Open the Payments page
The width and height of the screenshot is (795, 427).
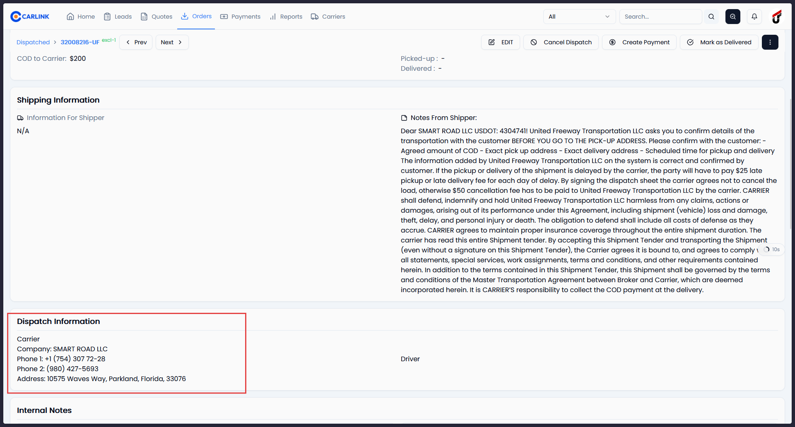tap(241, 17)
